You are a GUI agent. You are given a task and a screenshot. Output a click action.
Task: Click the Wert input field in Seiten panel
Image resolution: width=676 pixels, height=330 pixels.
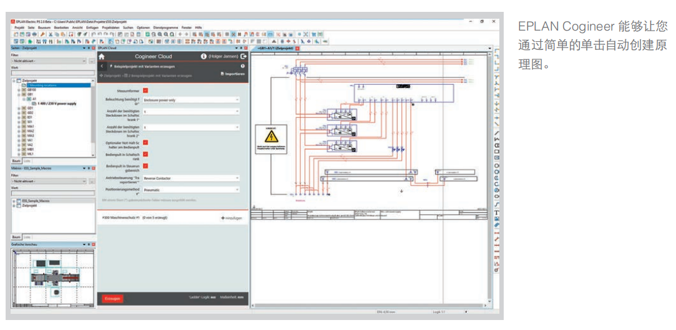click(52, 72)
